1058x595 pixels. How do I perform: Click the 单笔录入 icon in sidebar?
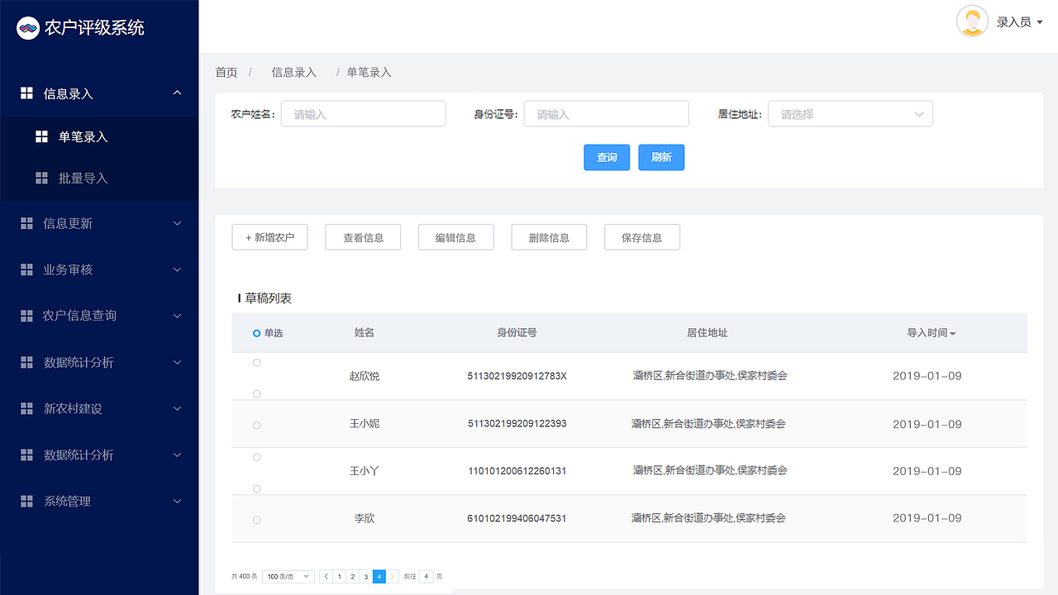pos(41,136)
